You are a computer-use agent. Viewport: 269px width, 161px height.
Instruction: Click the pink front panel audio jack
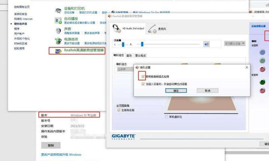[262, 90]
